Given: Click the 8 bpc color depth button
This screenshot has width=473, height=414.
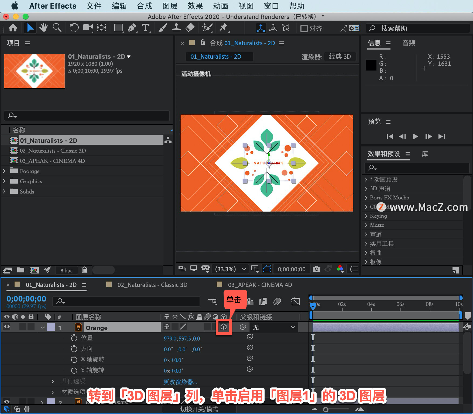Looking at the screenshot, I should 66,270.
